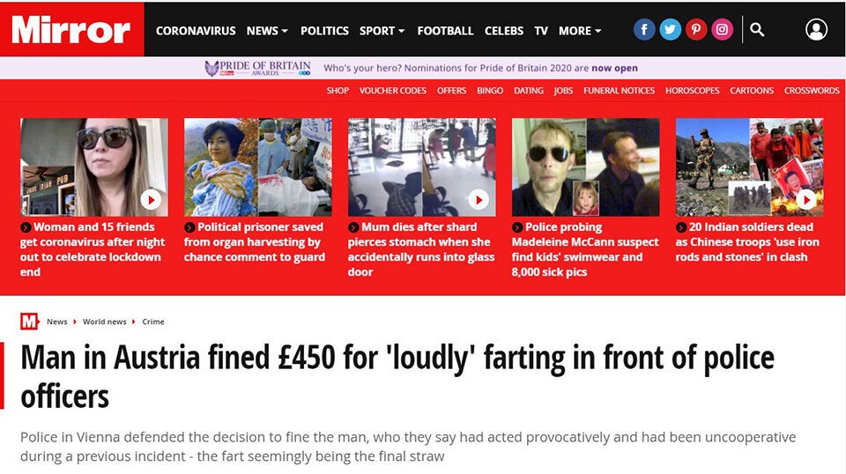Open the Voucher Codes link
Screen dimensions: 846x474
[x=393, y=91]
